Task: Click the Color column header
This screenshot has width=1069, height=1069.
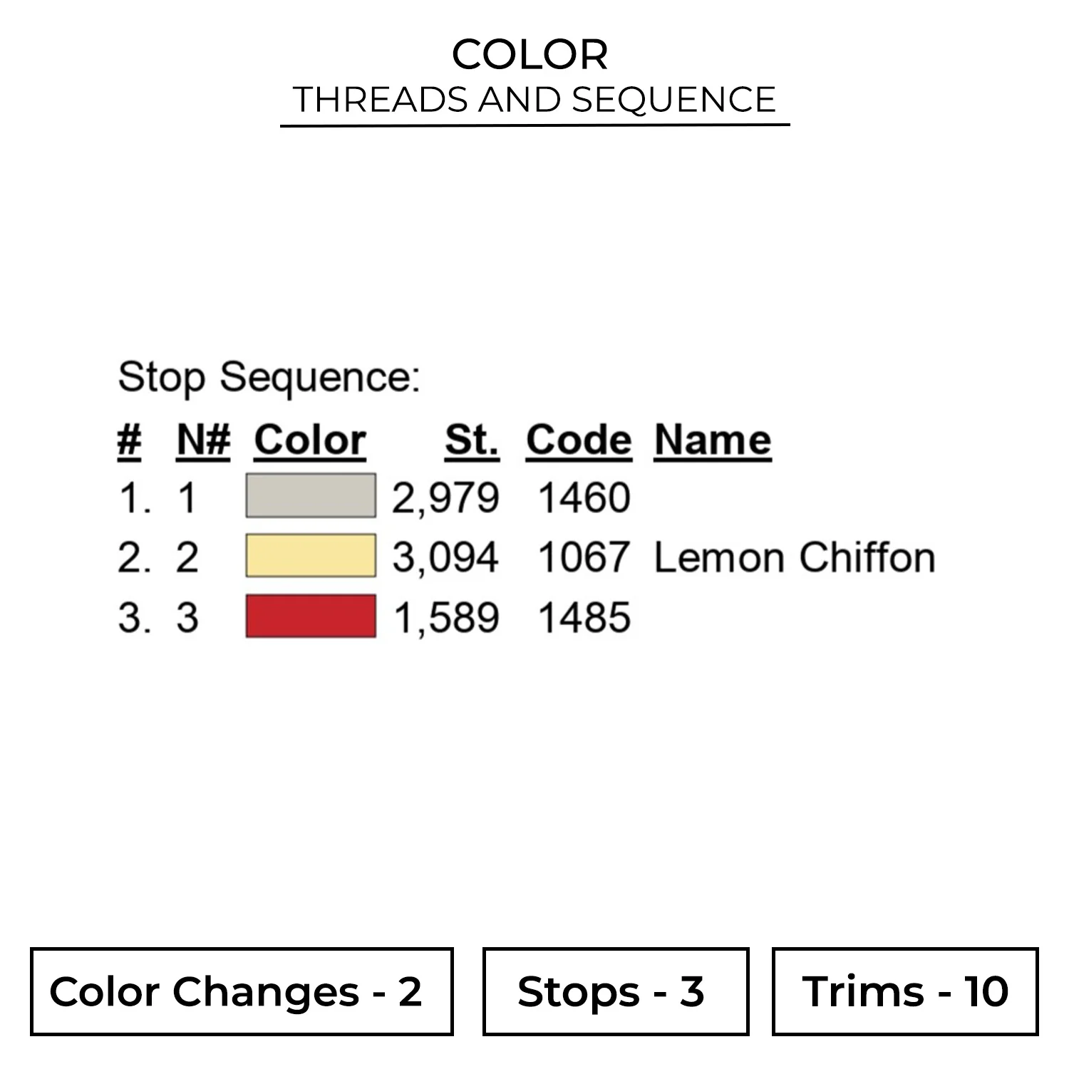Action: [310, 440]
